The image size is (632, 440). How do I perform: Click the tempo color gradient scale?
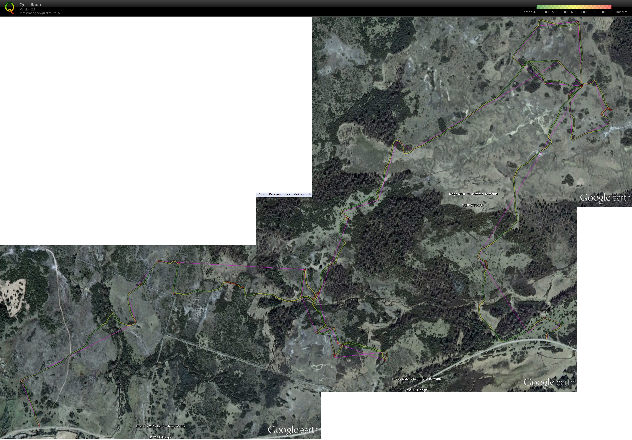pyautogui.click(x=574, y=7)
